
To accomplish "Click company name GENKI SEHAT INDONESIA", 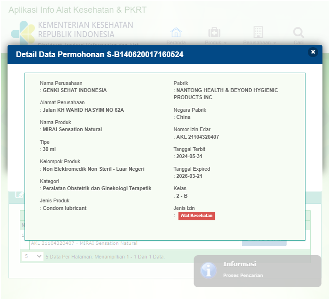I will 75,90.
